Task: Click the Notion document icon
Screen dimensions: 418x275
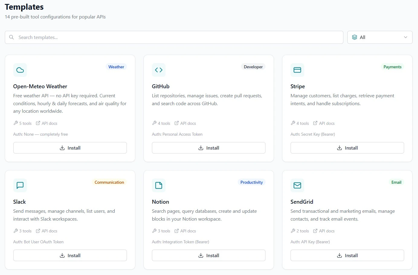Action: tap(159, 185)
